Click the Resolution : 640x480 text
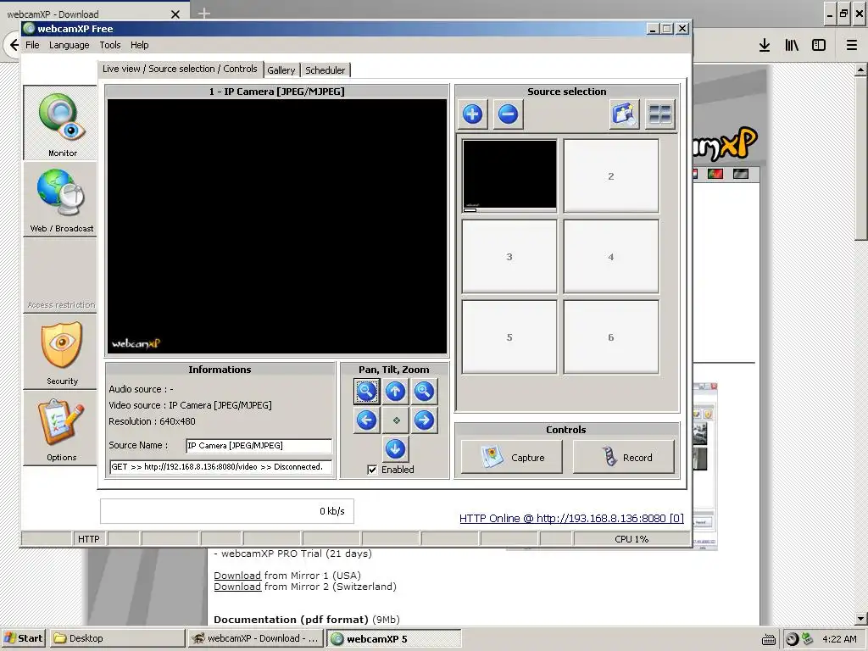The height and width of the screenshot is (651, 868). coord(153,421)
